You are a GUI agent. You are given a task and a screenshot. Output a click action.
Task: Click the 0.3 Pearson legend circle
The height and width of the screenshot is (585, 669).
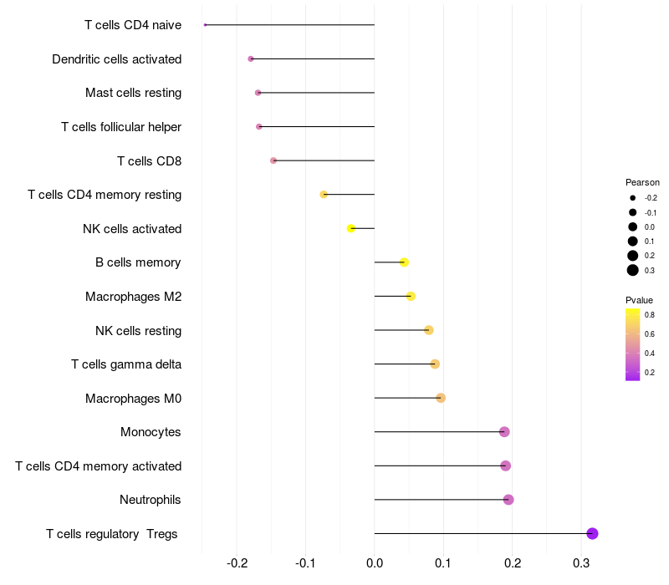pyautogui.click(x=633, y=270)
